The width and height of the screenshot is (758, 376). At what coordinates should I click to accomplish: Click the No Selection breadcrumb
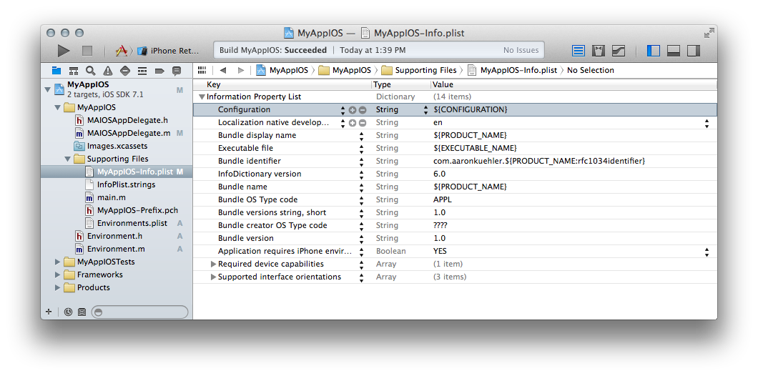590,70
